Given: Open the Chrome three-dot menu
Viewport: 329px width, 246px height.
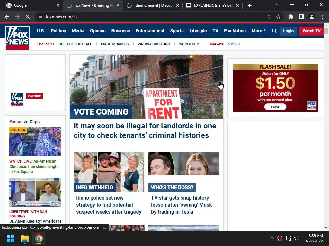Looking at the screenshot, I should click(x=322, y=17).
